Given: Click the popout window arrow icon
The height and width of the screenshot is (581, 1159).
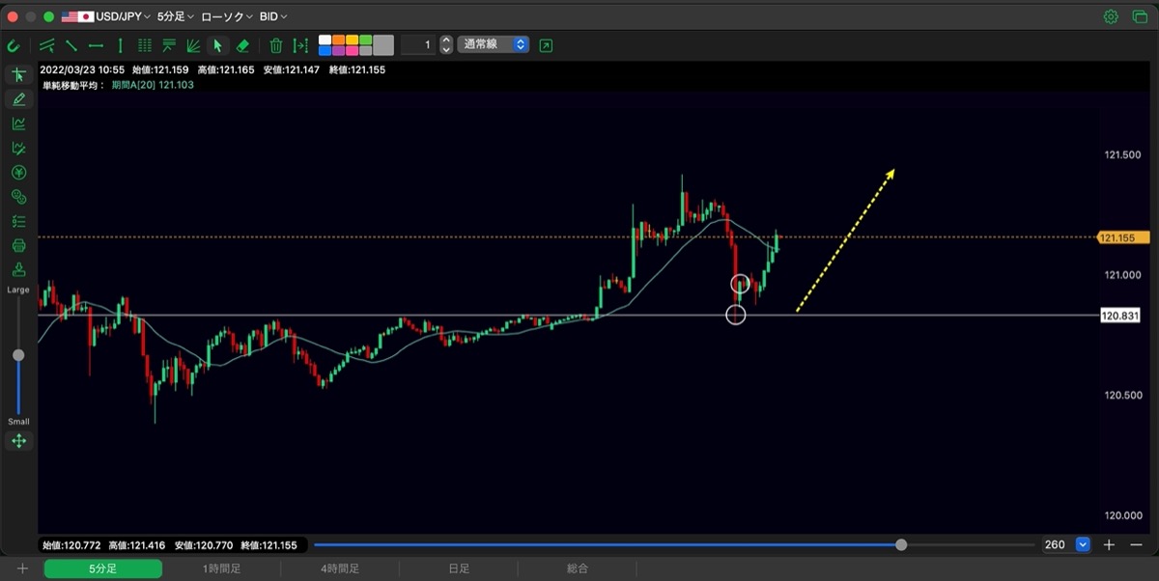Looking at the screenshot, I should click(547, 45).
